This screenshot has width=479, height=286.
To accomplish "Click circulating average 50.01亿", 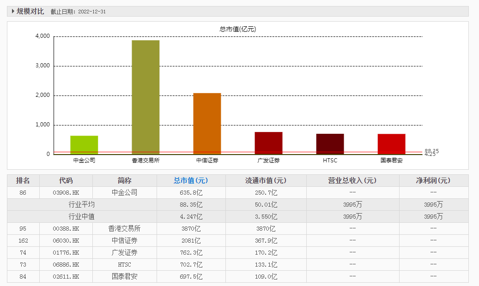I will [x=266, y=204].
